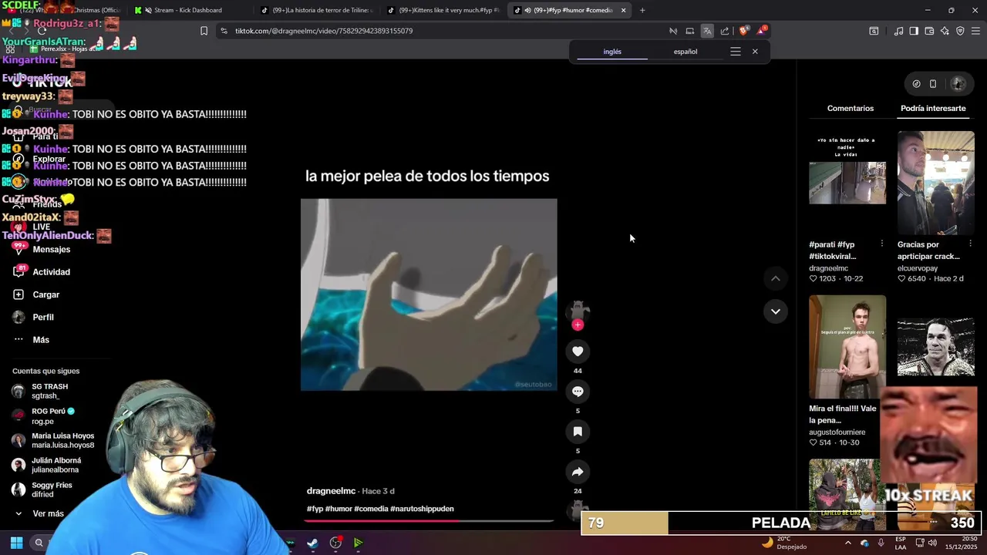Select español in the translate bar
This screenshot has height=555, width=987.
[686, 52]
